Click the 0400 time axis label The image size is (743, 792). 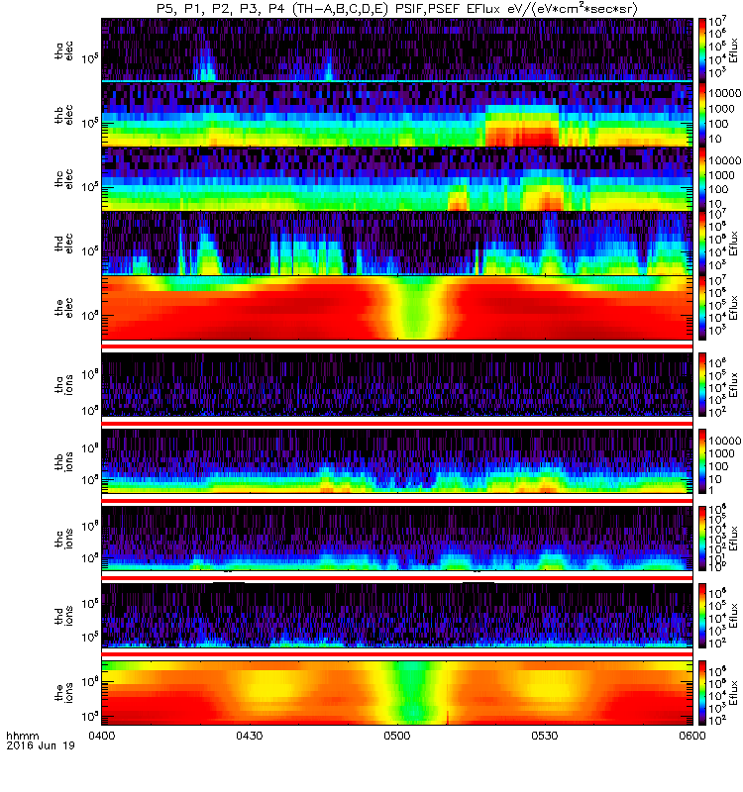tap(102, 736)
